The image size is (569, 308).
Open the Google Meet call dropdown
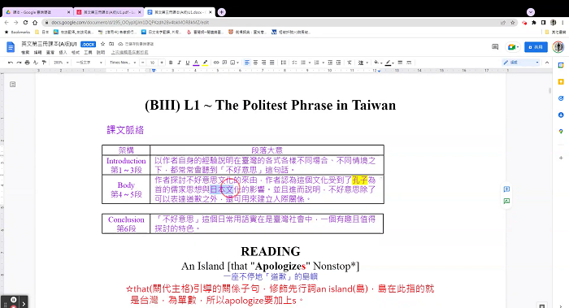click(x=513, y=47)
